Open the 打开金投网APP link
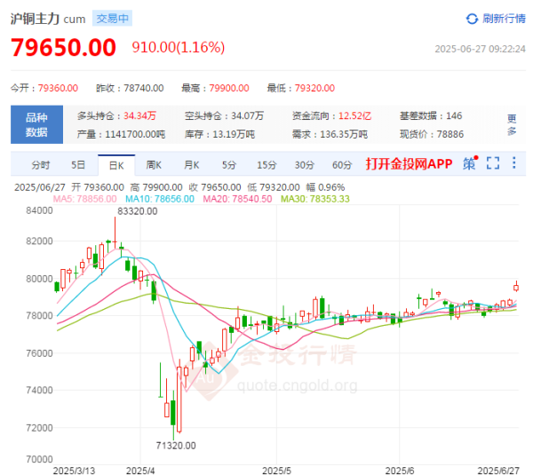This screenshot has width=533, height=475. tap(409, 164)
